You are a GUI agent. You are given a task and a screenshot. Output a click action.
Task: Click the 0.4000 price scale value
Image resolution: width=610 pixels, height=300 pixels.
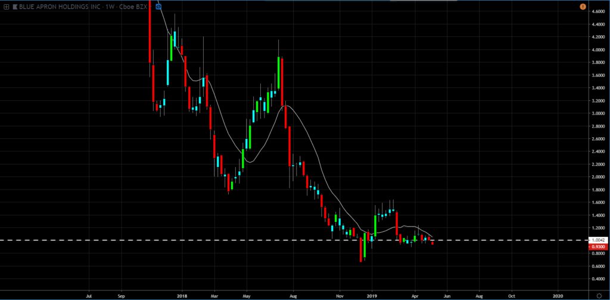598,279
